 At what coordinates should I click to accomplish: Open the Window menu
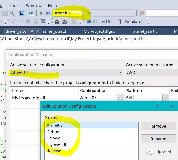[x=34, y=6]
